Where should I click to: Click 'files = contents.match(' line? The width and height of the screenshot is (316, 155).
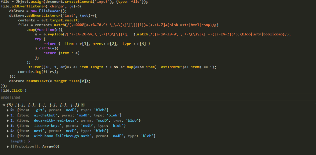pyautogui.click(x=118, y=25)
